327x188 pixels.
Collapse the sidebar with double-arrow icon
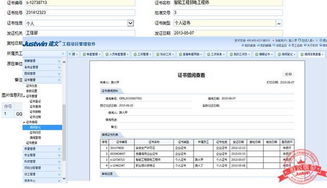(x=63, y=54)
